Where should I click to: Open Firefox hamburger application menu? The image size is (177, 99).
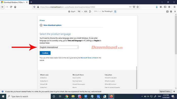coord(174,7)
